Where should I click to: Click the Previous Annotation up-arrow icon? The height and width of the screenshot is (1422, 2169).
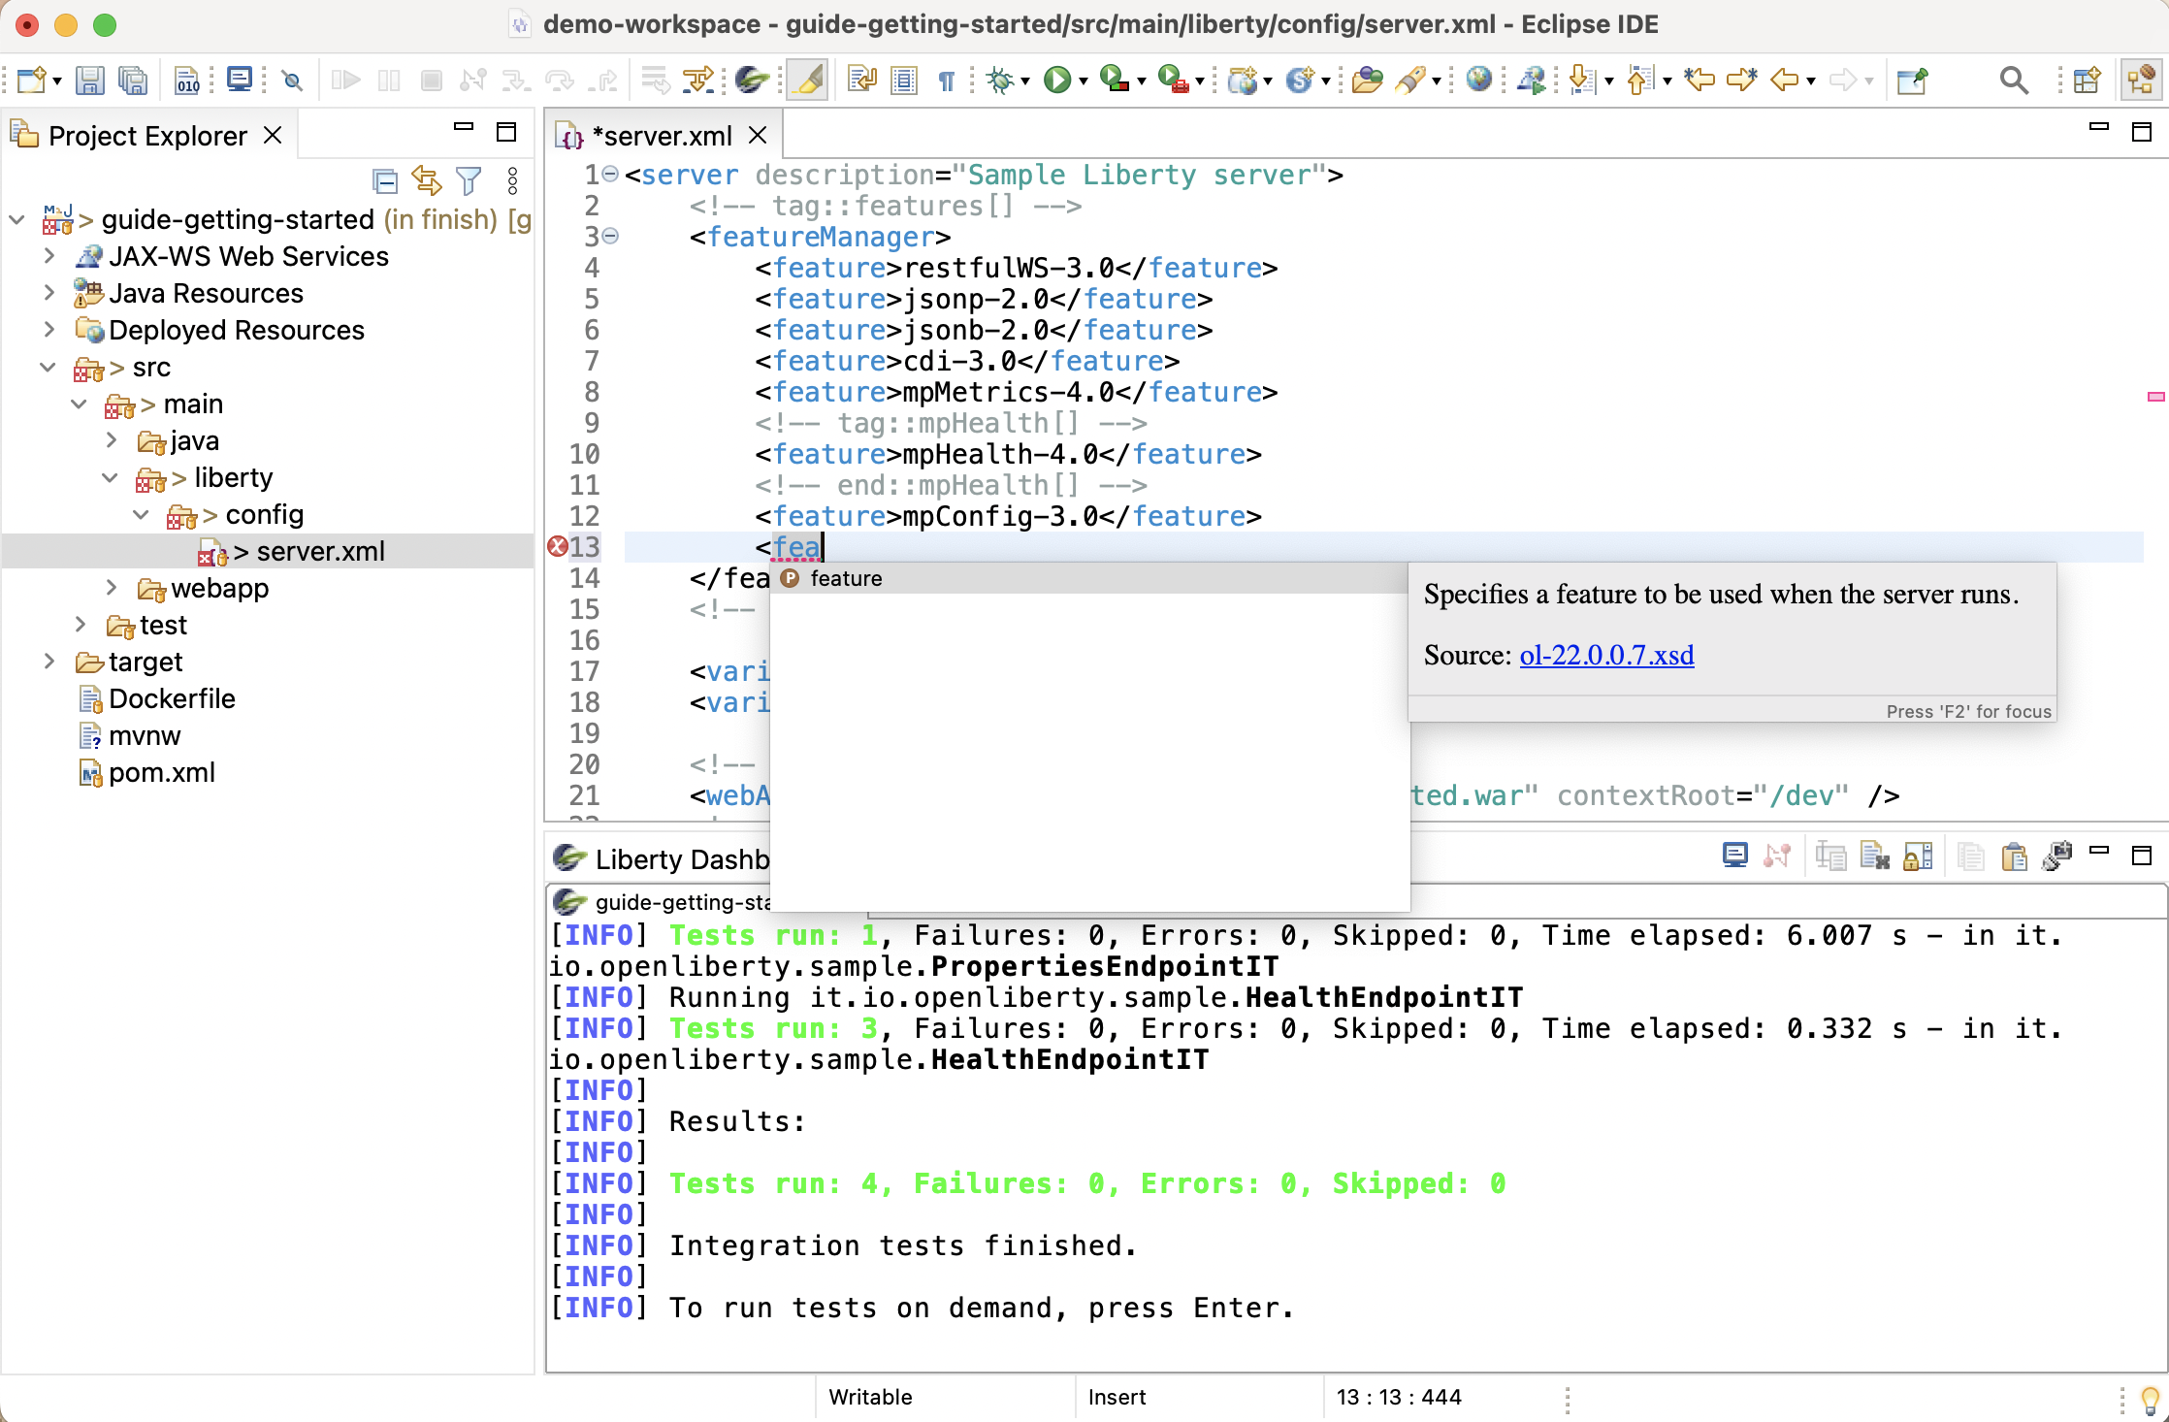[1640, 80]
